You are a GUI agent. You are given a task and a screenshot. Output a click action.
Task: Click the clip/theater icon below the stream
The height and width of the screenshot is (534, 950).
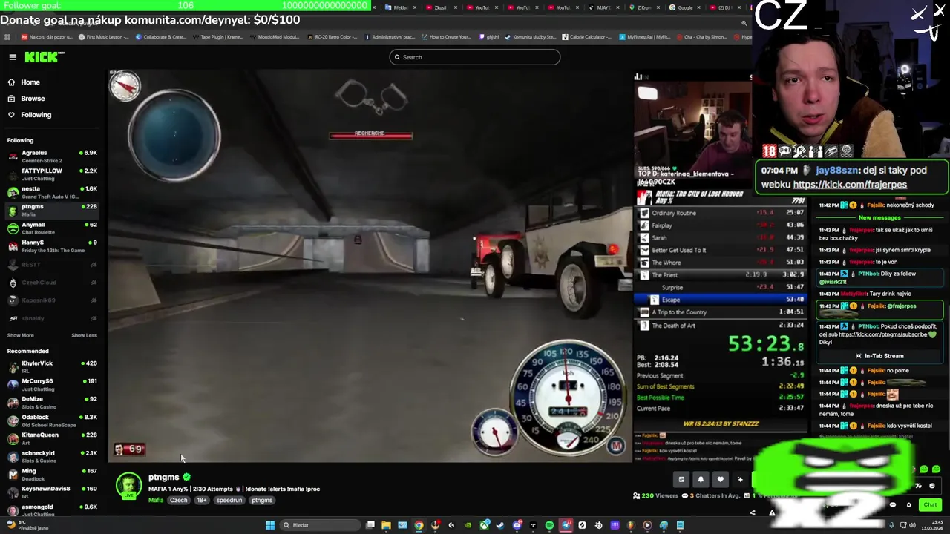click(681, 479)
